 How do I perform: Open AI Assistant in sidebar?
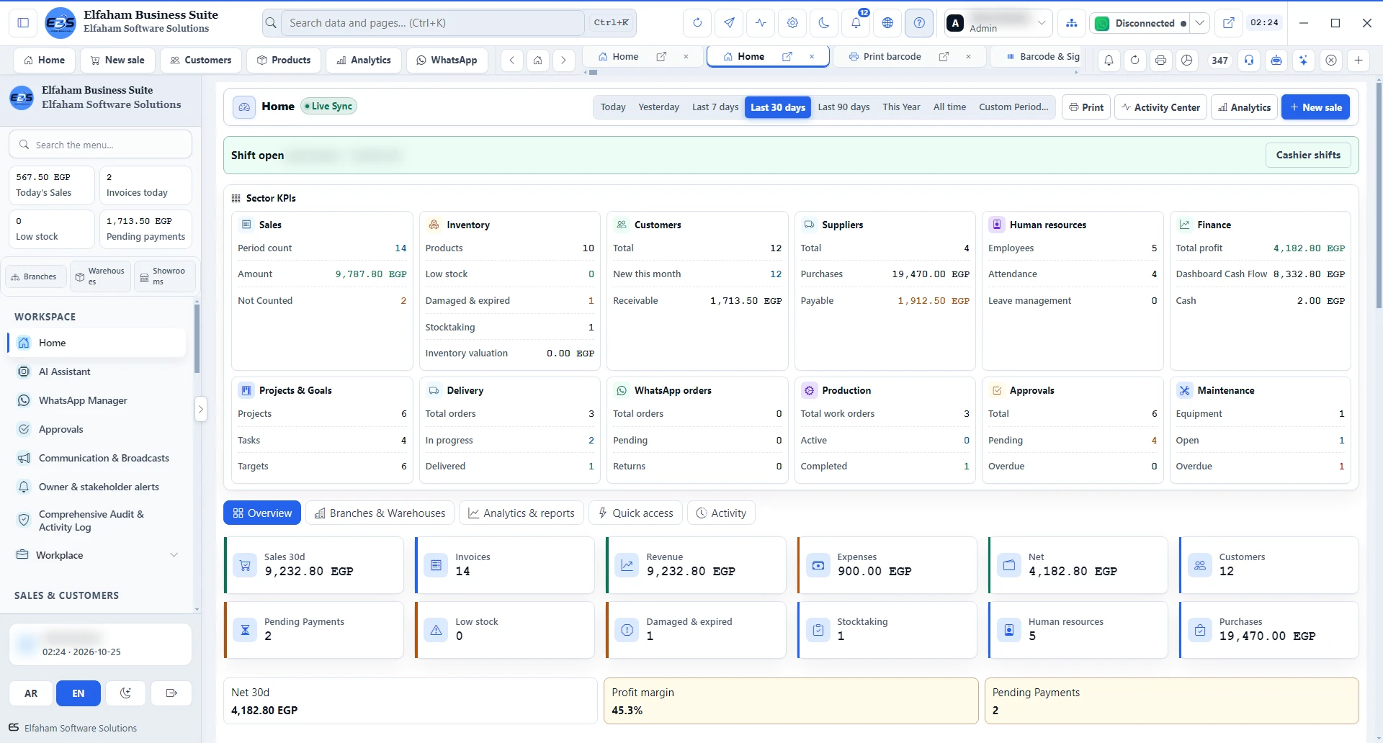click(x=97, y=371)
